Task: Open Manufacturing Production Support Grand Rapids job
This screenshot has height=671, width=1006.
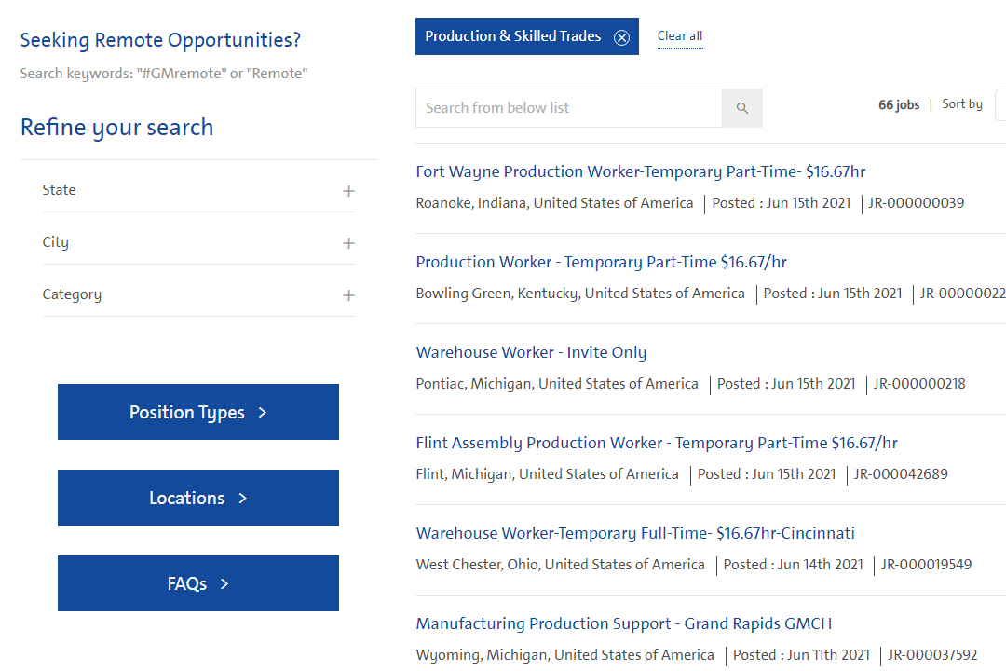Action: (x=624, y=623)
